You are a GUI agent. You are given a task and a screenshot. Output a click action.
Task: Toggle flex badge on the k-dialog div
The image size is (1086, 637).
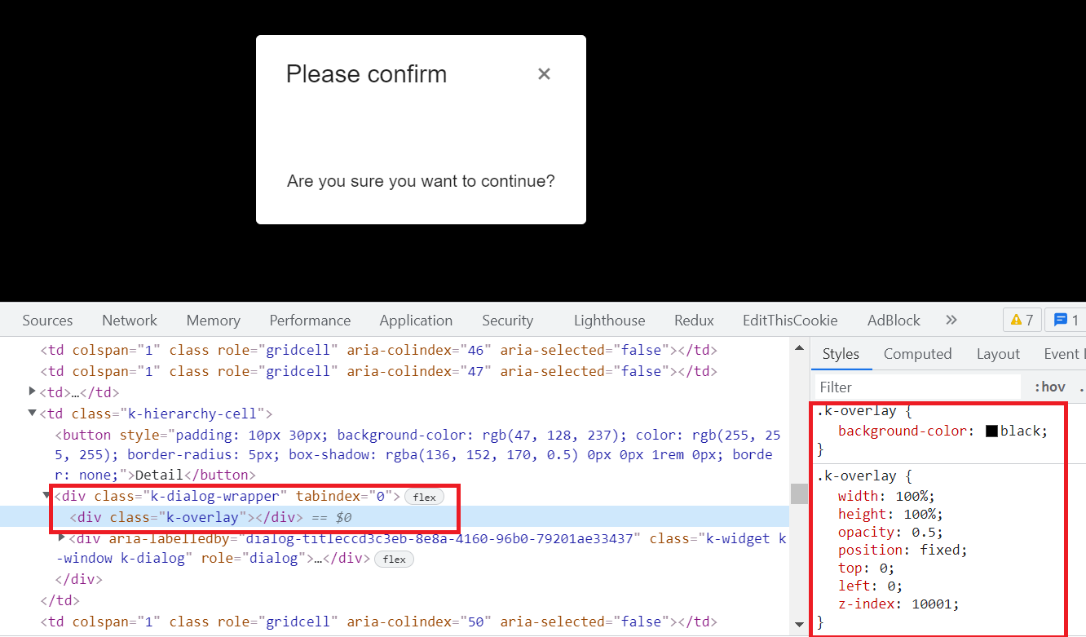pyautogui.click(x=394, y=559)
